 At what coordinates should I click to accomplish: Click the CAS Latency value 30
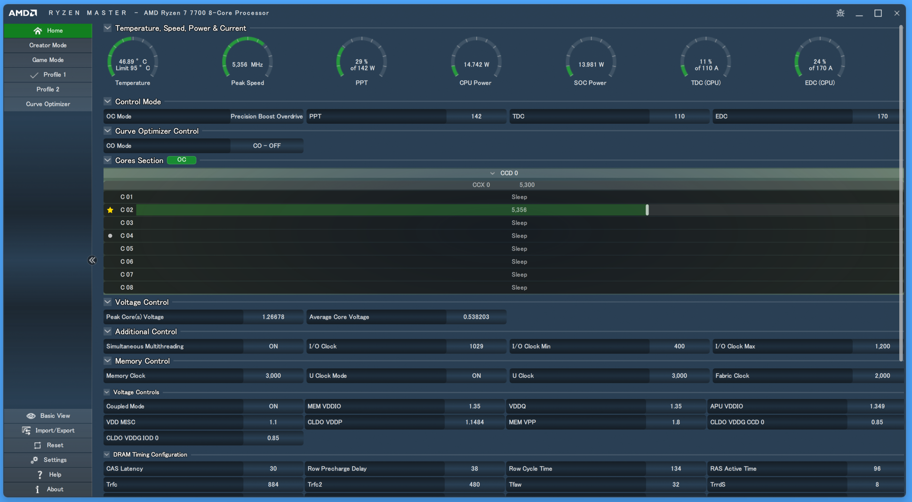pos(273,469)
